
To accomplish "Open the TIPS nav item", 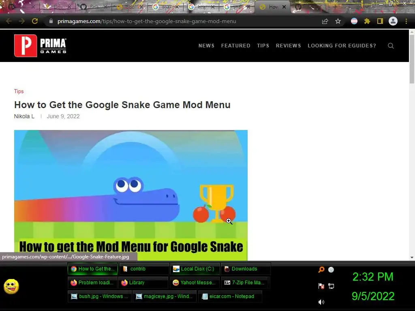I will (x=263, y=45).
